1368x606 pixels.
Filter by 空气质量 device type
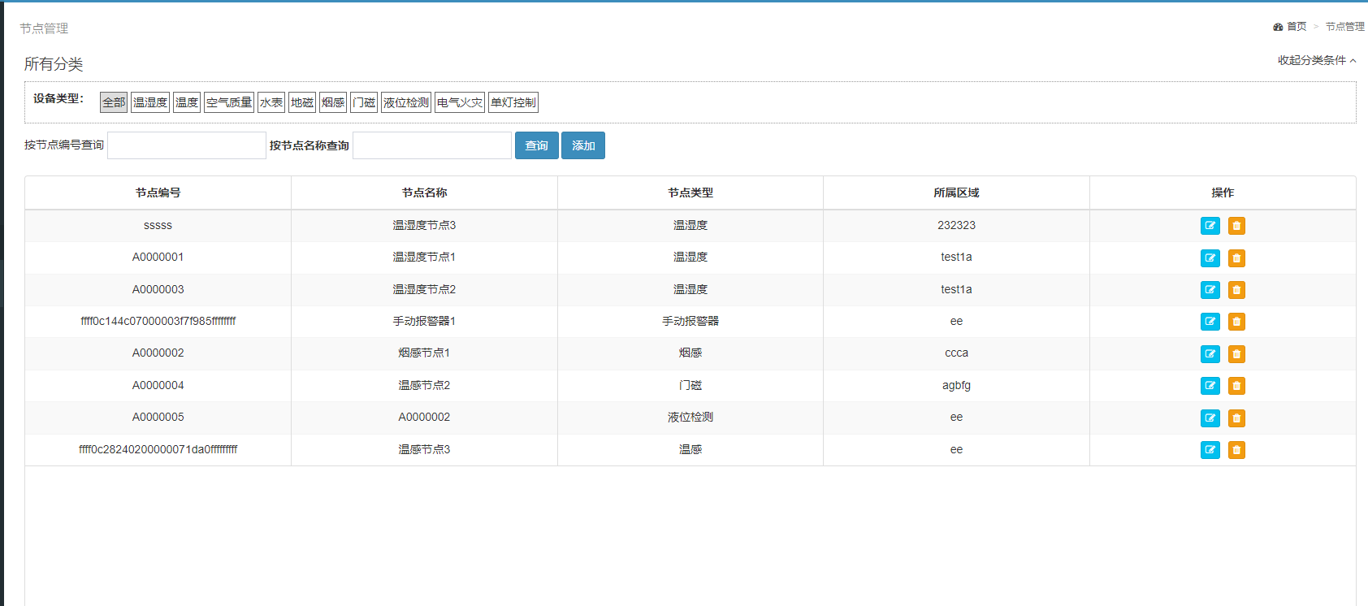coord(229,102)
